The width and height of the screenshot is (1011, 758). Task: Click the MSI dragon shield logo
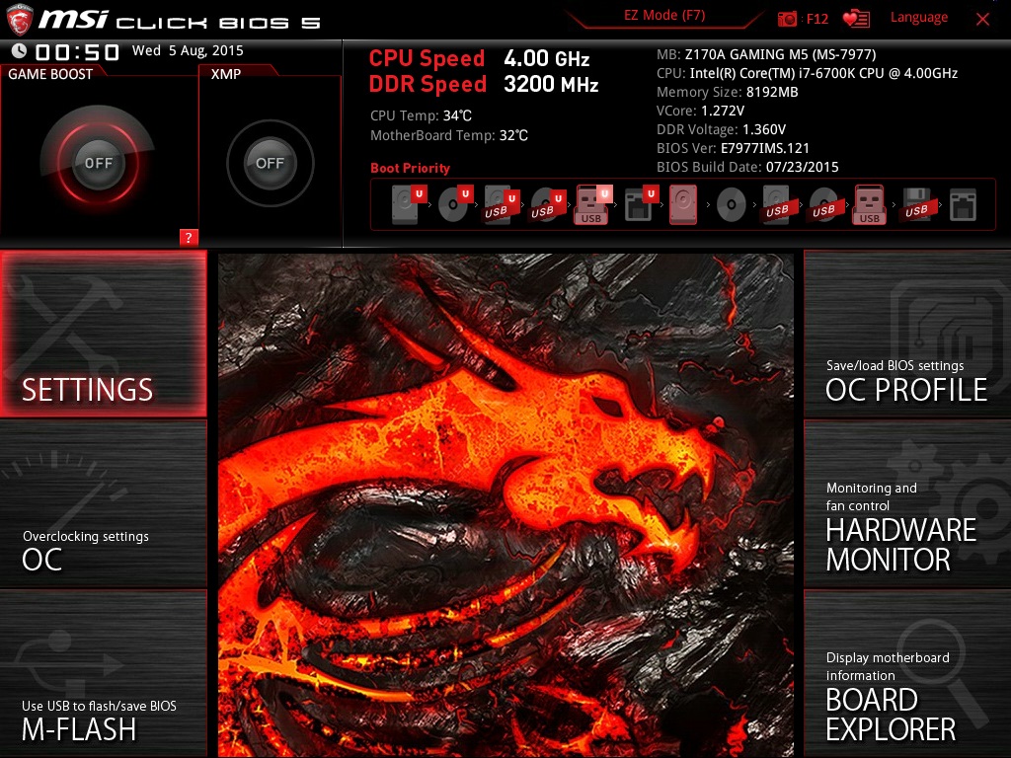tap(19, 20)
